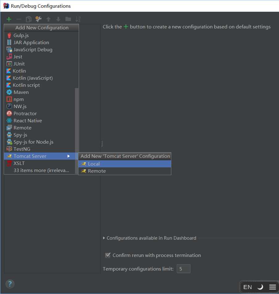The image size is (279, 294).
Task: Click the green plus Add New Configuration button
Action: (9, 19)
